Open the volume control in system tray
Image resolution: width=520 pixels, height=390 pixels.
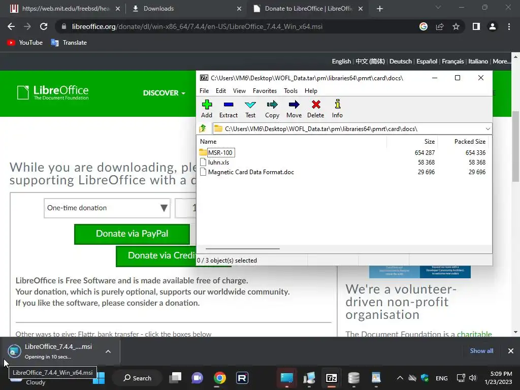[x=473, y=378]
